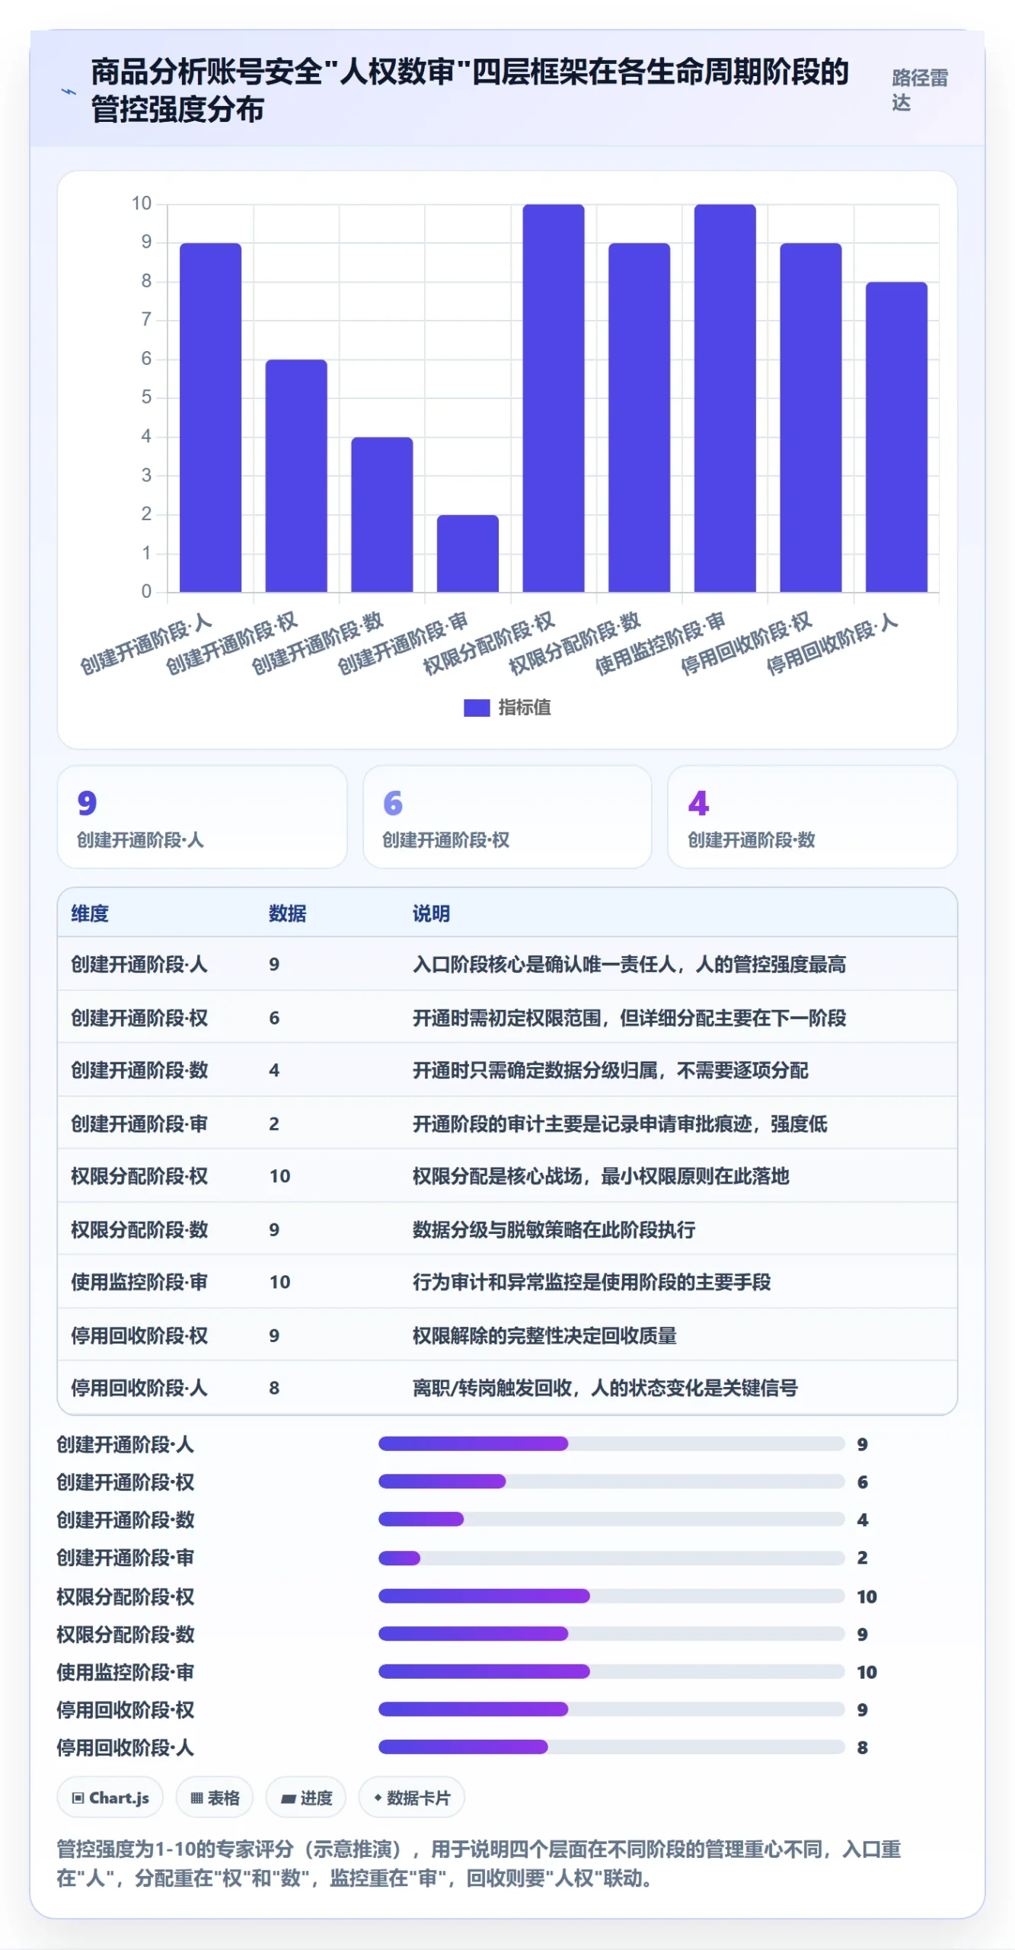The image size is (1015, 1950).
Task: Open the data card showing 4 for 创建开通阶段·数
Action: [x=812, y=817]
